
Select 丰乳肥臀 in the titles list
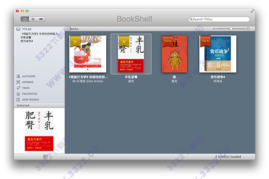tap(26, 37)
